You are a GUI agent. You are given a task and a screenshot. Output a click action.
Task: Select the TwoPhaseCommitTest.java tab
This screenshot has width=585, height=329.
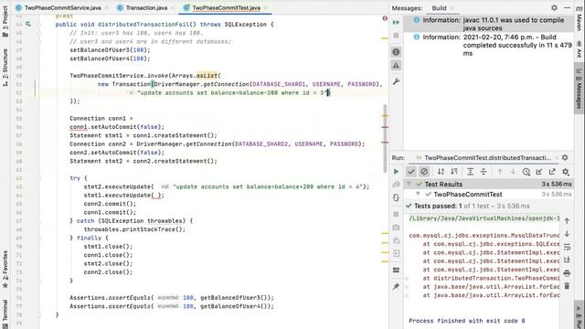point(226,7)
